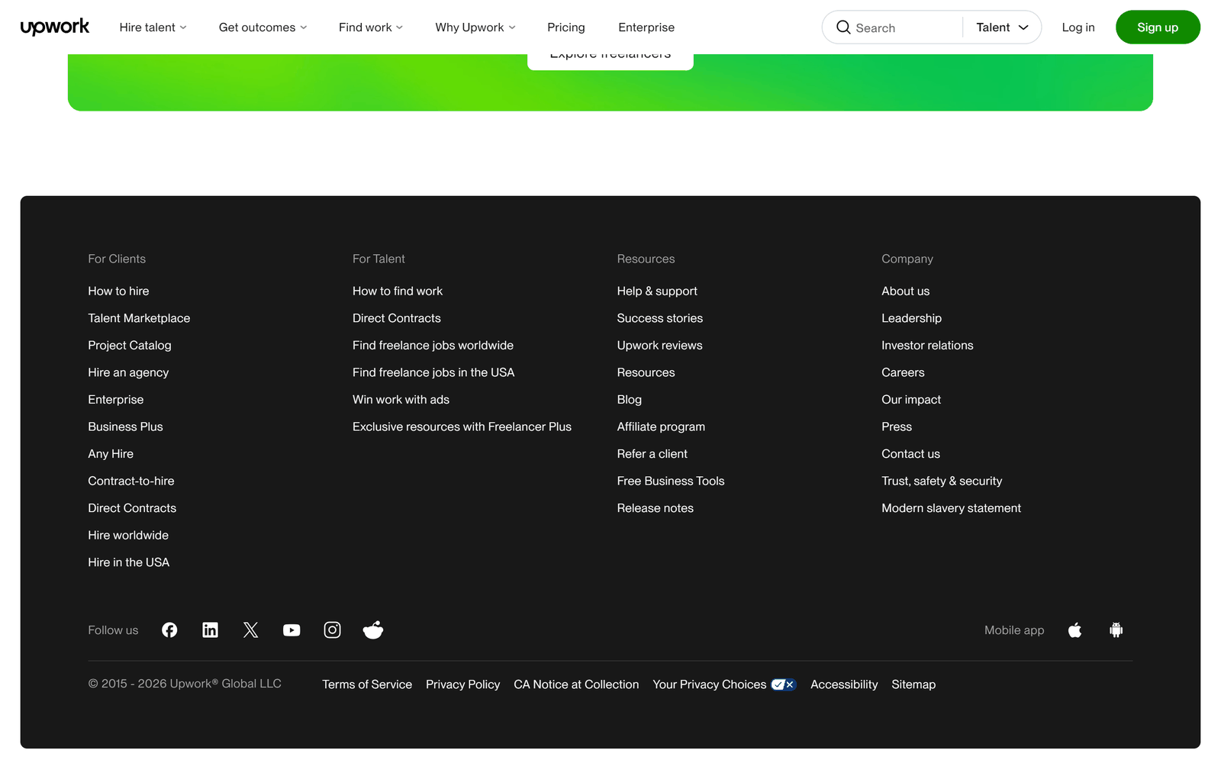This screenshot has width=1221, height=763.
Task: Go to Enterprise in top navigation
Action: (x=646, y=27)
